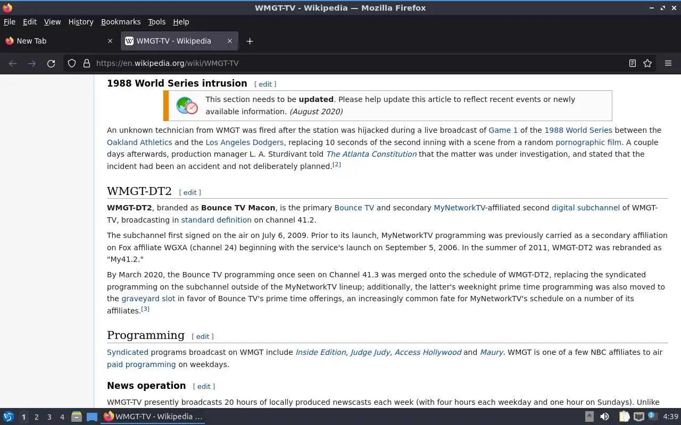The height and width of the screenshot is (425, 681).
Task: Click the Forward navigation arrow
Action: tap(32, 63)
